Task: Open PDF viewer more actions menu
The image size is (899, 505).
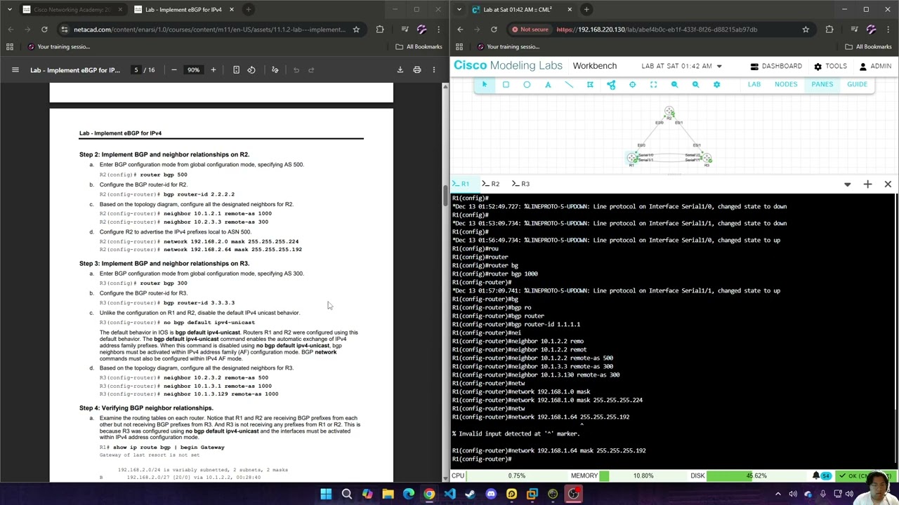Action: [x=434, y=69]
